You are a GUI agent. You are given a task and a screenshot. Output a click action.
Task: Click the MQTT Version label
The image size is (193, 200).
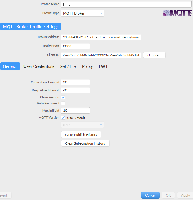[x=49, y=118]
